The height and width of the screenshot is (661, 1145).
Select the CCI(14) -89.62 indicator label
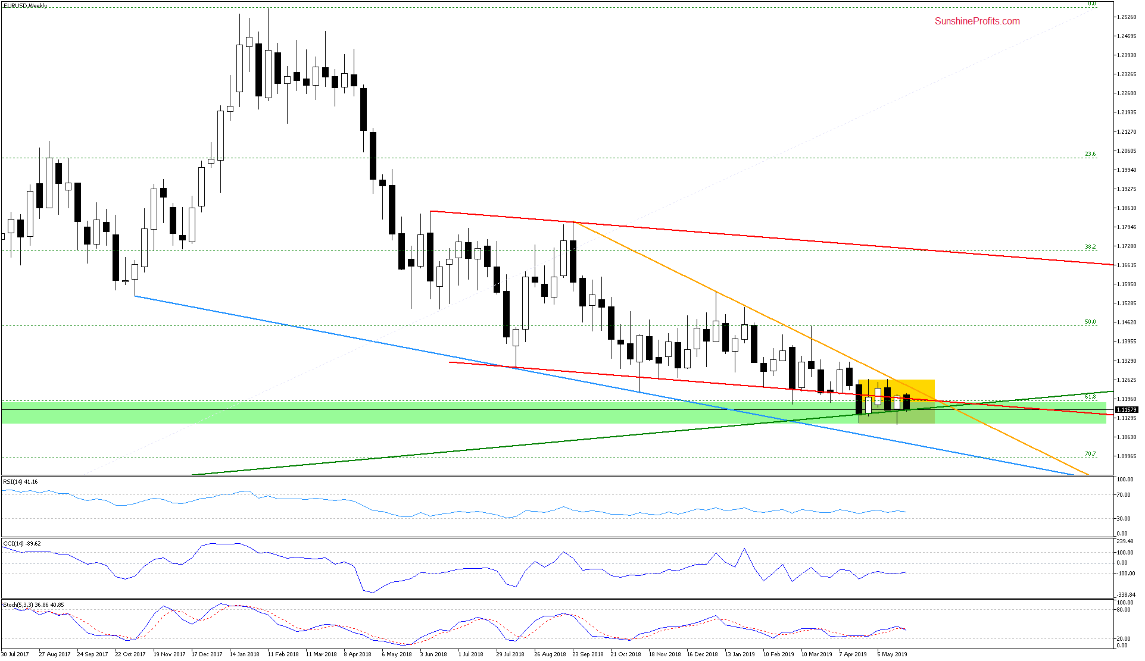22,543
